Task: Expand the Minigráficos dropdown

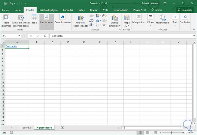Action: (x=139, y=21)
